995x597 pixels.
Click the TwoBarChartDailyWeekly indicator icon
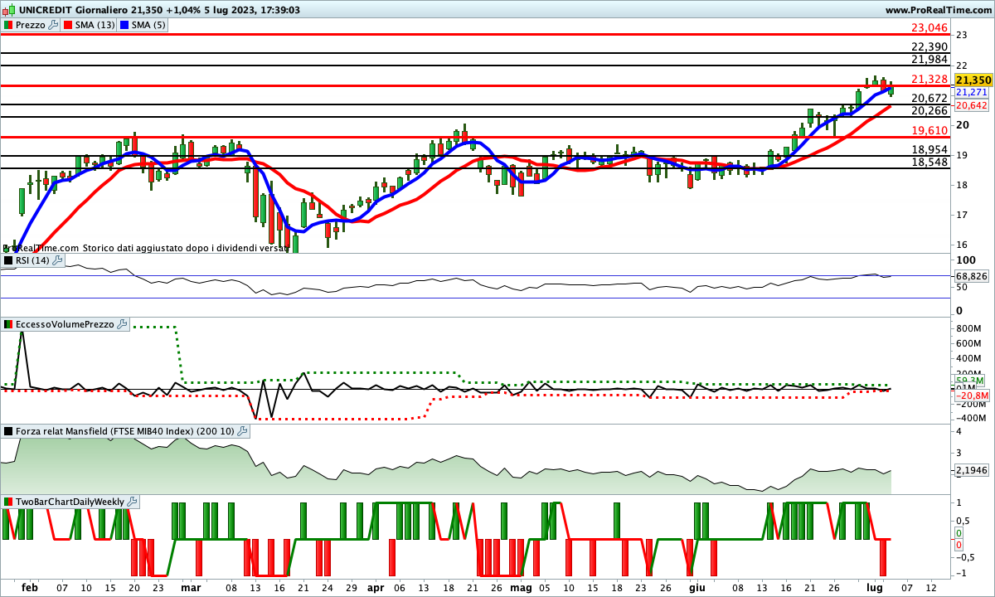8,502
